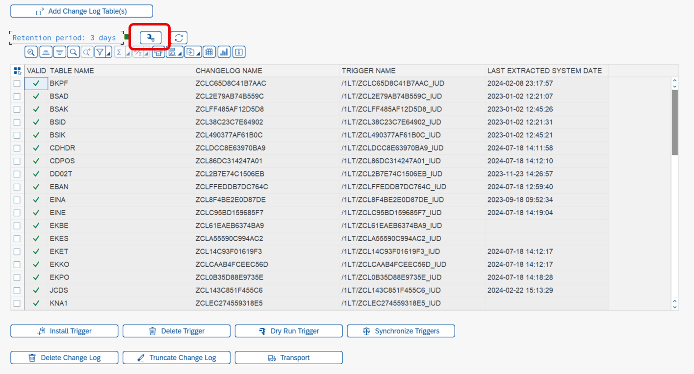Sort the table in descending order

[x=59, y=52]
